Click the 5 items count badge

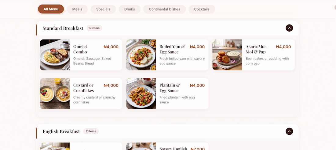point(94,28)
